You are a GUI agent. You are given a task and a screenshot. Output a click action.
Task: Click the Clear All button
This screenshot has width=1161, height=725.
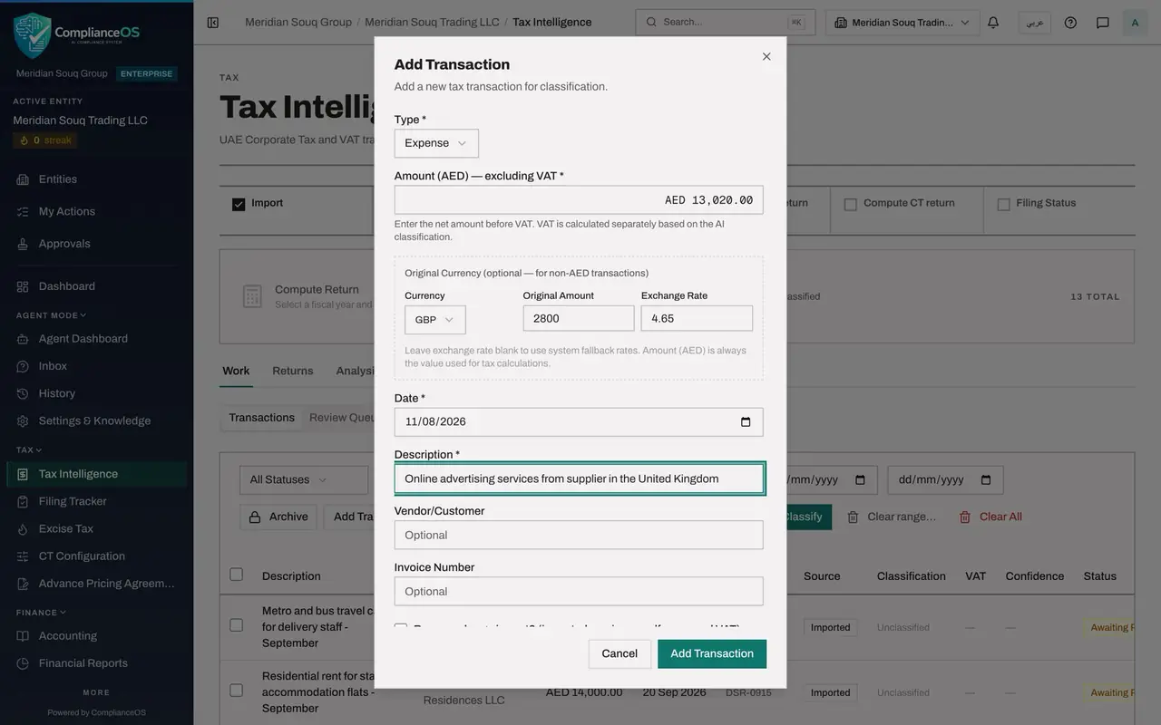(990, 517)
